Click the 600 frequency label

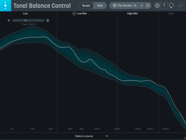pyautogui.click(x=82, y=129)
